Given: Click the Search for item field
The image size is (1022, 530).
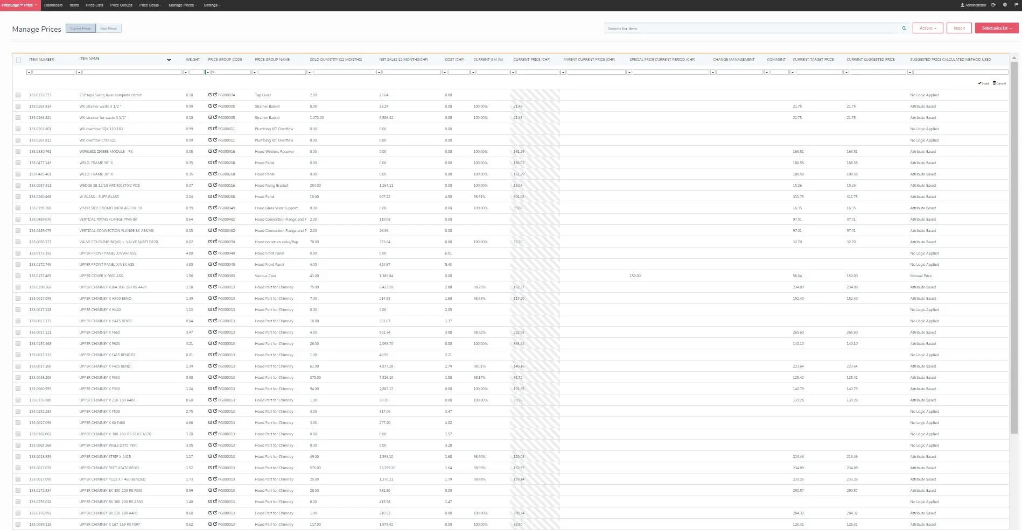Looking at the screenshot, I should [x=752, y=29].
